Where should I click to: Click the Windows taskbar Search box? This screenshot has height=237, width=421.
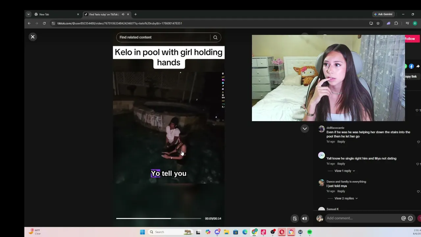tap(170, 232)
